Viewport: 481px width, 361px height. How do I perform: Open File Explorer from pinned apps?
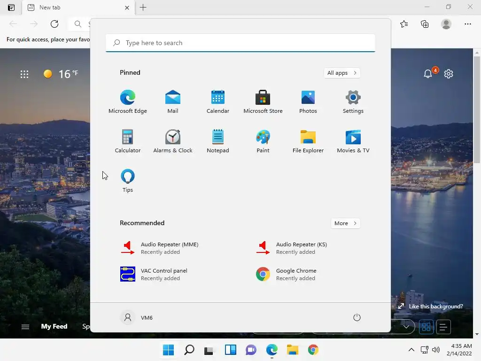click(x=308, y=141)
